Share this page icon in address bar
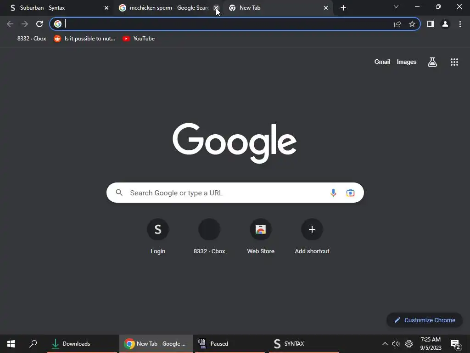 point(397,24)
